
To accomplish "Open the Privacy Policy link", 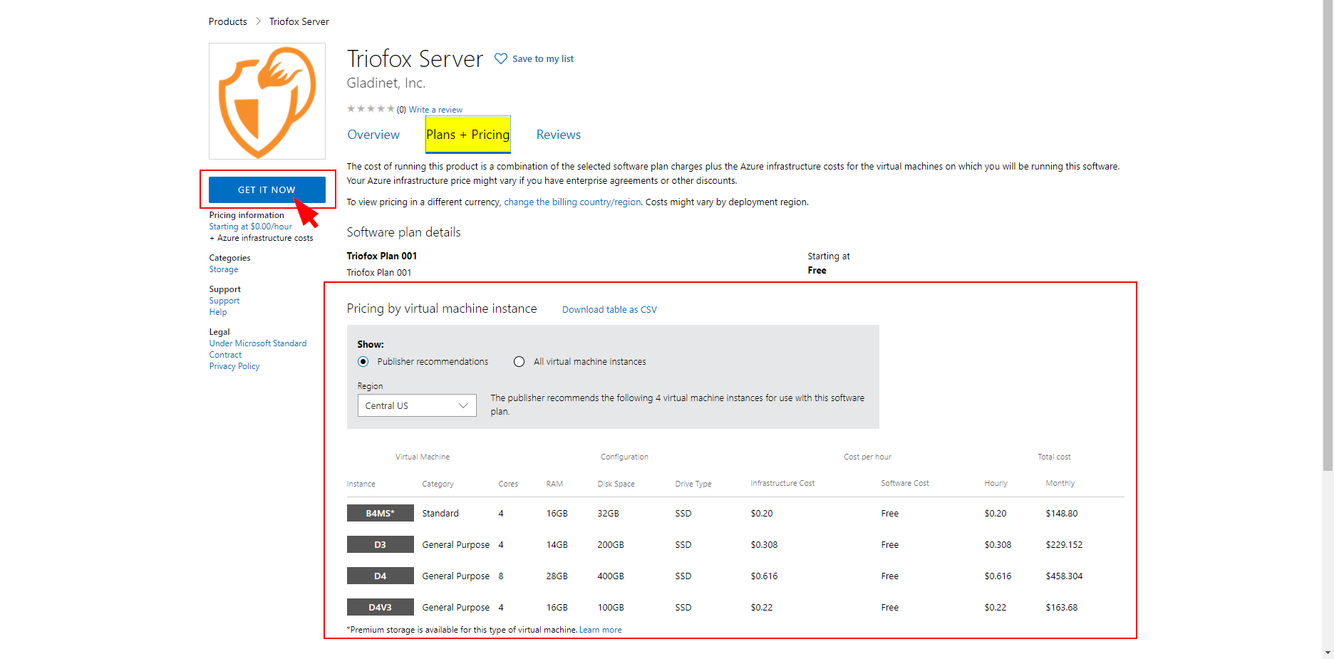I will click(234, 366).
